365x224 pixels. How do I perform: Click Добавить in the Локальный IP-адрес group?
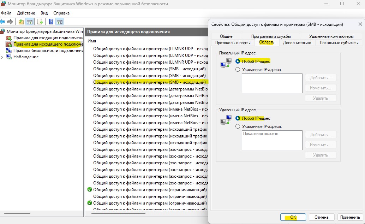[321, 78]
